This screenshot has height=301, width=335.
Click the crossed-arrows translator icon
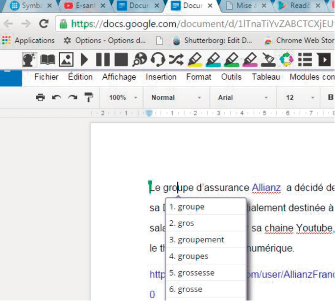[x=176, y=60]
